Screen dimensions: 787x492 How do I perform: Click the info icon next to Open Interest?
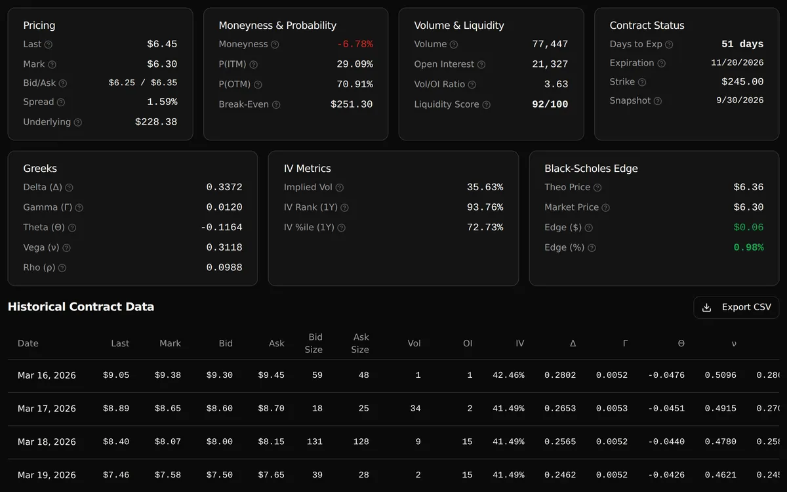coord(481,65)
